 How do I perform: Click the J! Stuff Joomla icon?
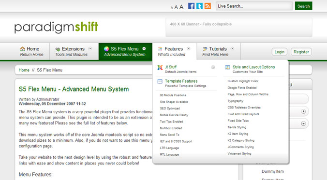pyautogui.click(x=160, y=67)
